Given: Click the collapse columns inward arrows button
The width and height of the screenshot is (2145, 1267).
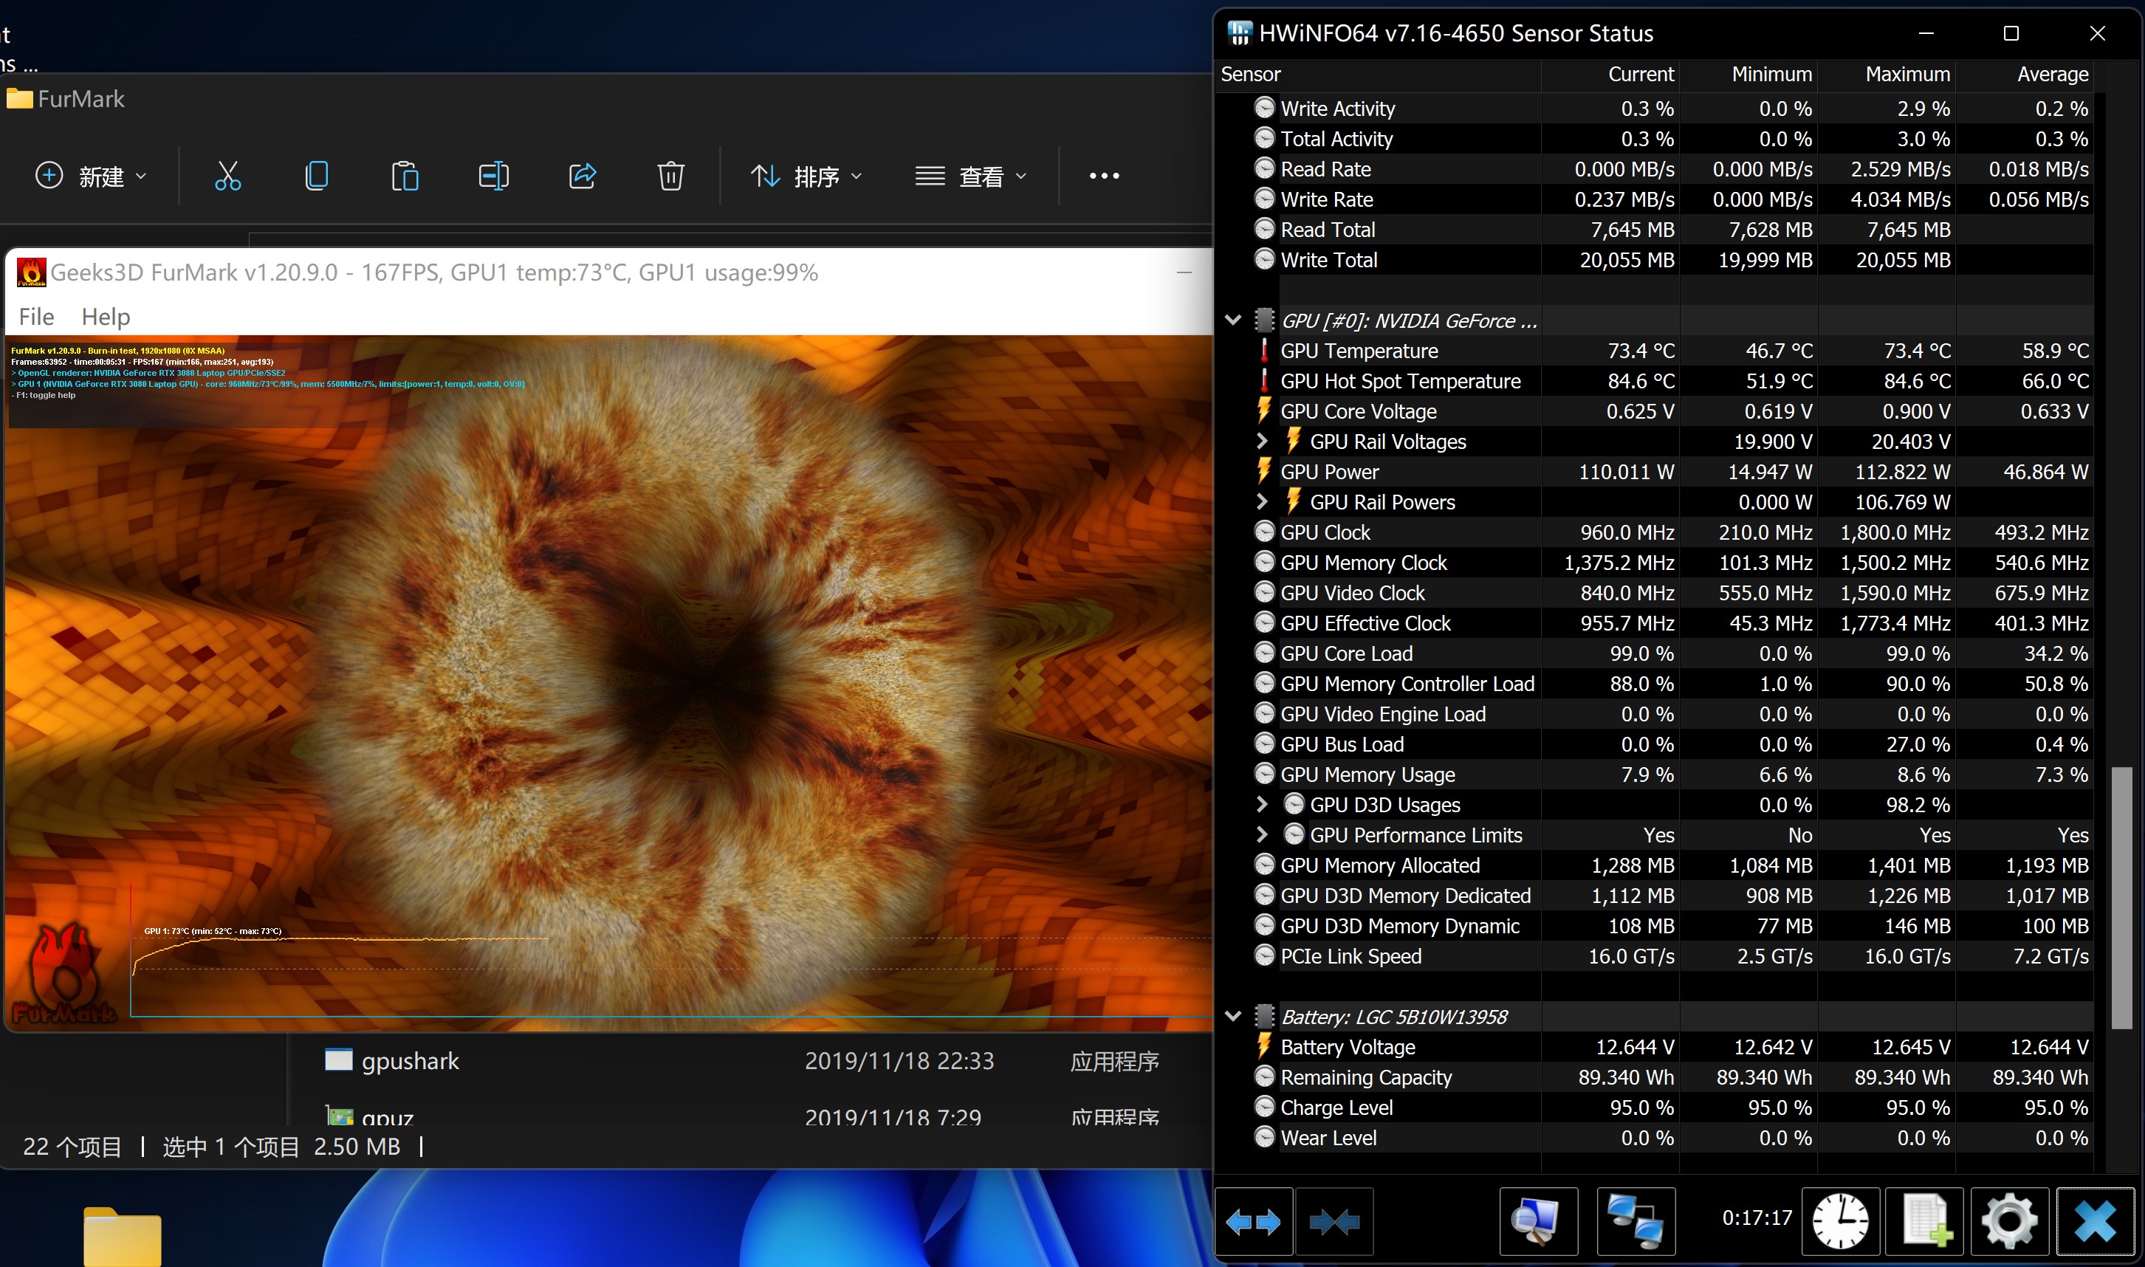Looking at the screenshot, I should (x=1334, y=1222).
